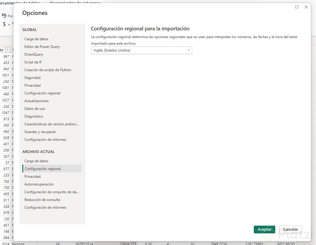Switch to Herramientas de columnas ribbon tab
The height and width of the screenshot is (245, 316).
[x=75, y=3]
